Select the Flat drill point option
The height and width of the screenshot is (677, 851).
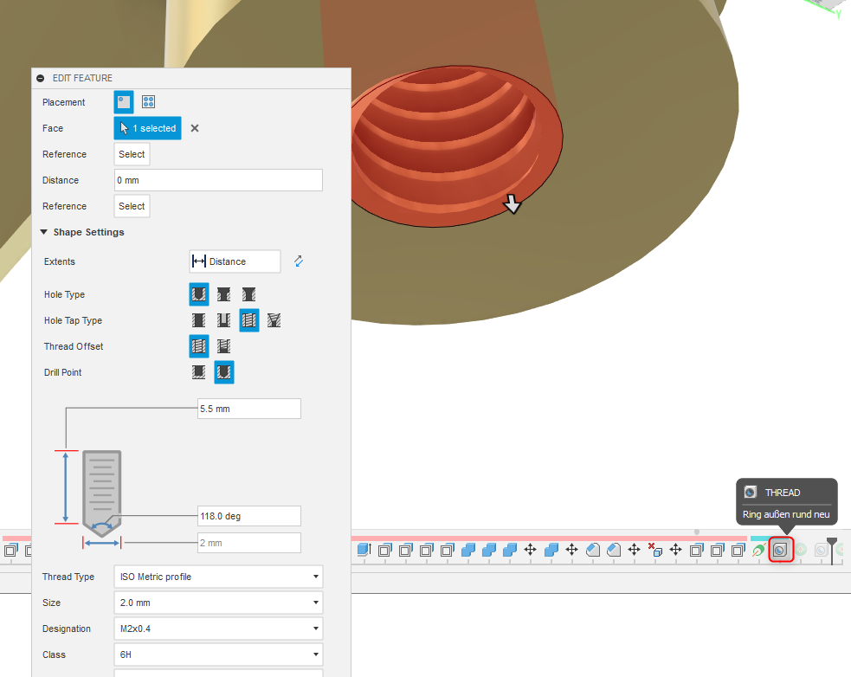[198, 372]
